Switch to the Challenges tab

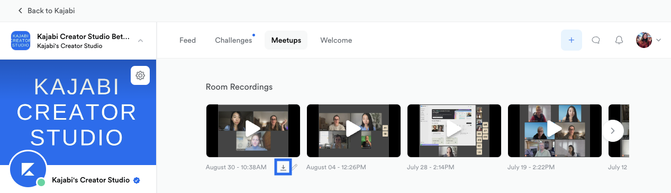[233, 40]
